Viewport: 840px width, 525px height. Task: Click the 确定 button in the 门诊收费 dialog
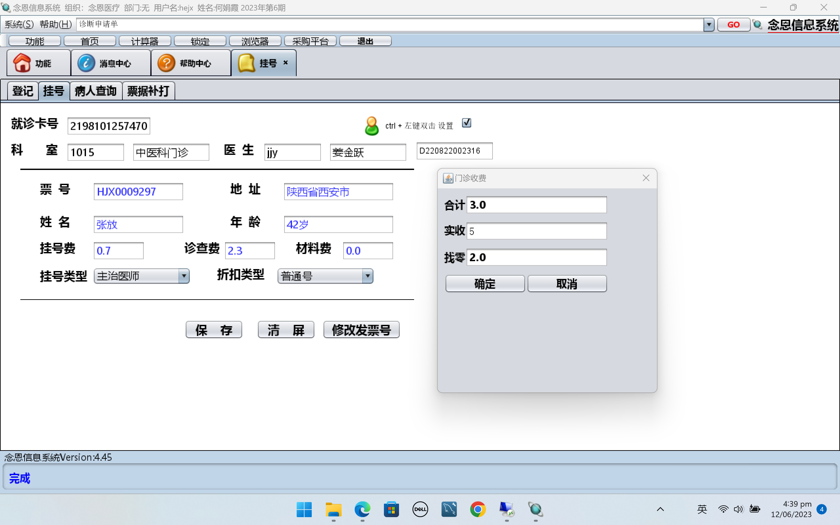[485, 284]
